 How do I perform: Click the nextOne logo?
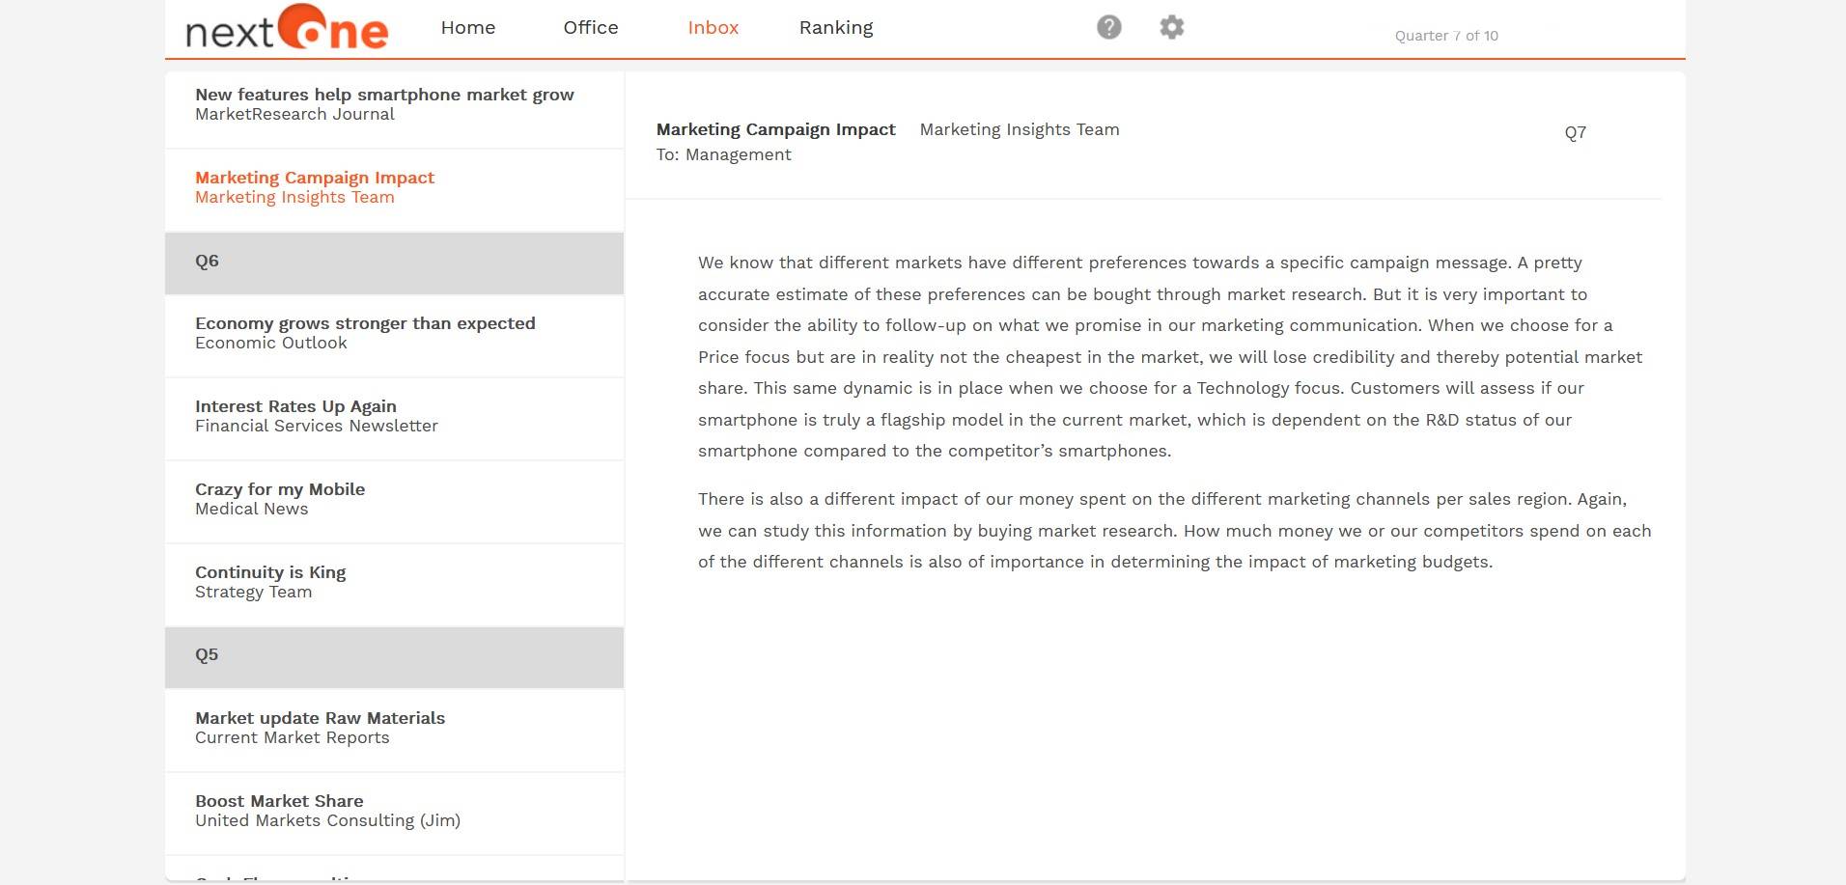[287, 28]
